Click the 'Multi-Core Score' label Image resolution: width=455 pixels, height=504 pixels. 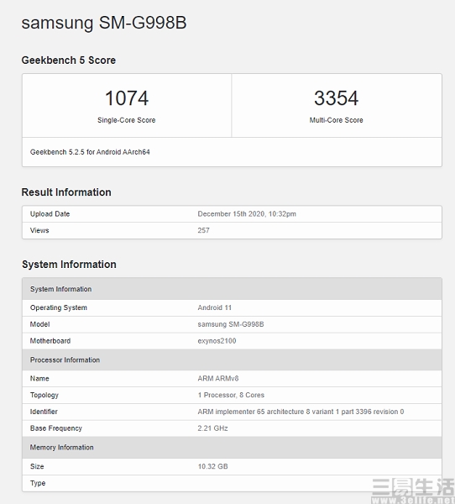point(336,120)
